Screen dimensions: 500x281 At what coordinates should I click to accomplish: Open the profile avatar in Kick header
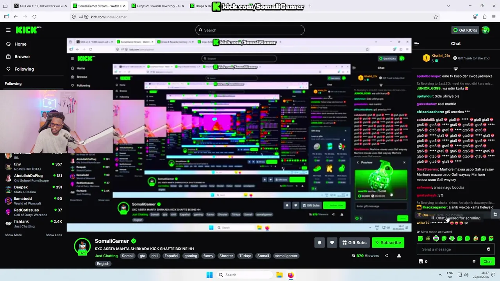(486, 30)
